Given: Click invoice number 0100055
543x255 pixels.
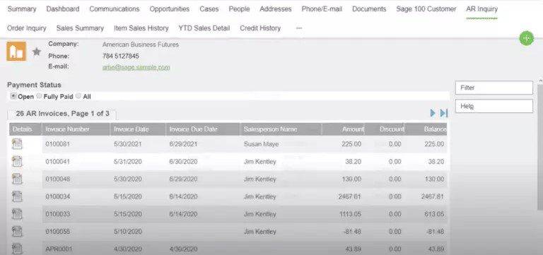Looking at the screenshot, I should pos(57,232).
